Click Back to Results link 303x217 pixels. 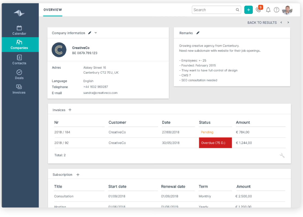click(x=262, y=23)
